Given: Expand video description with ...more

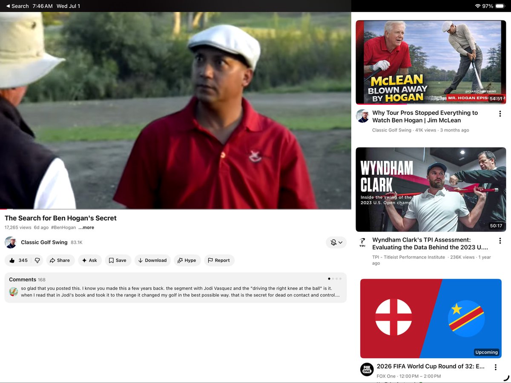Looking at the screenshot, I should [86, 228].
